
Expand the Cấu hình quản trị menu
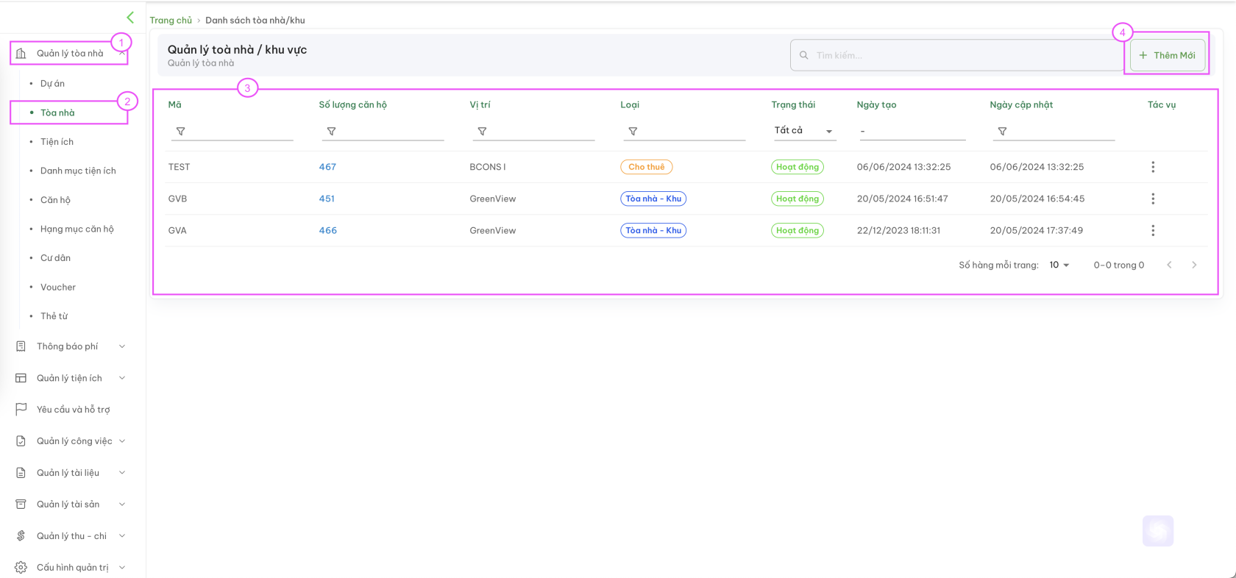point(122,568)
